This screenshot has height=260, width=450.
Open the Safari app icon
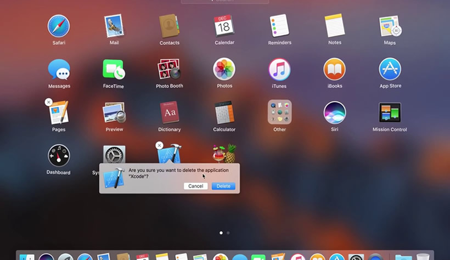coord(59,26)
